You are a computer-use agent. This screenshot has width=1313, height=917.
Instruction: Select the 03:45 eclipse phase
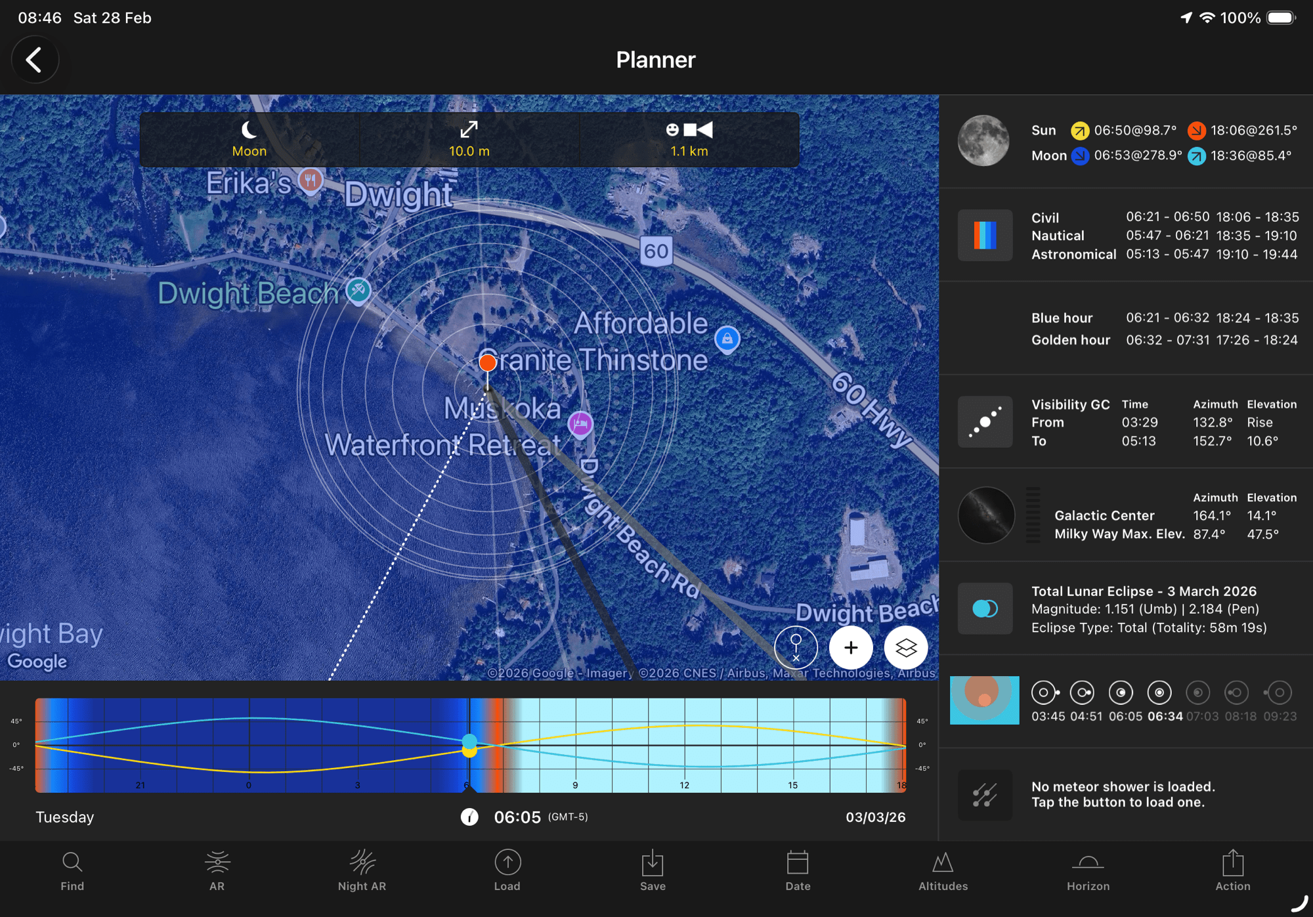click(1044, 693)
